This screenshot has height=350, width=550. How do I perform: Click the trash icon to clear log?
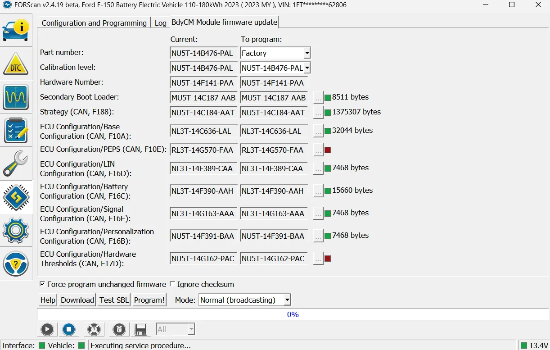coord(118,329)
